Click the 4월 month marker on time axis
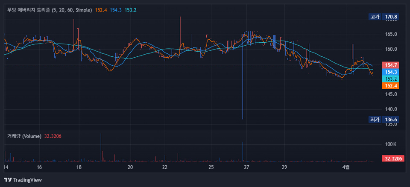 [346, 167]
